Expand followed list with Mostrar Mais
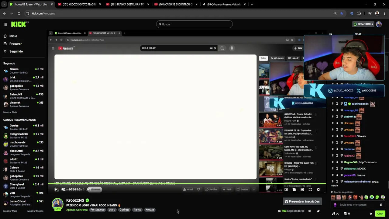Image resolution: width=389 pixels, height=219 pixels. [10, 112]
